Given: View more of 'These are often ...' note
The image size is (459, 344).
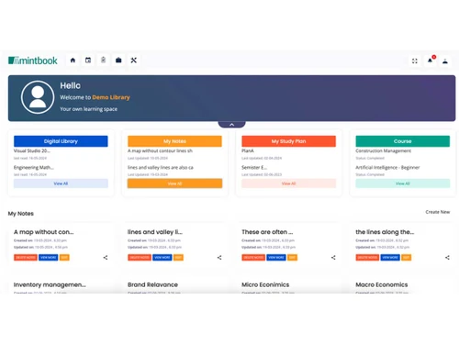Looking at the screenshot, I should [x=276, y=258].
